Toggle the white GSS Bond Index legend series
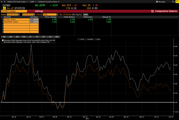179x120 pixels. (x=3, y=40)
